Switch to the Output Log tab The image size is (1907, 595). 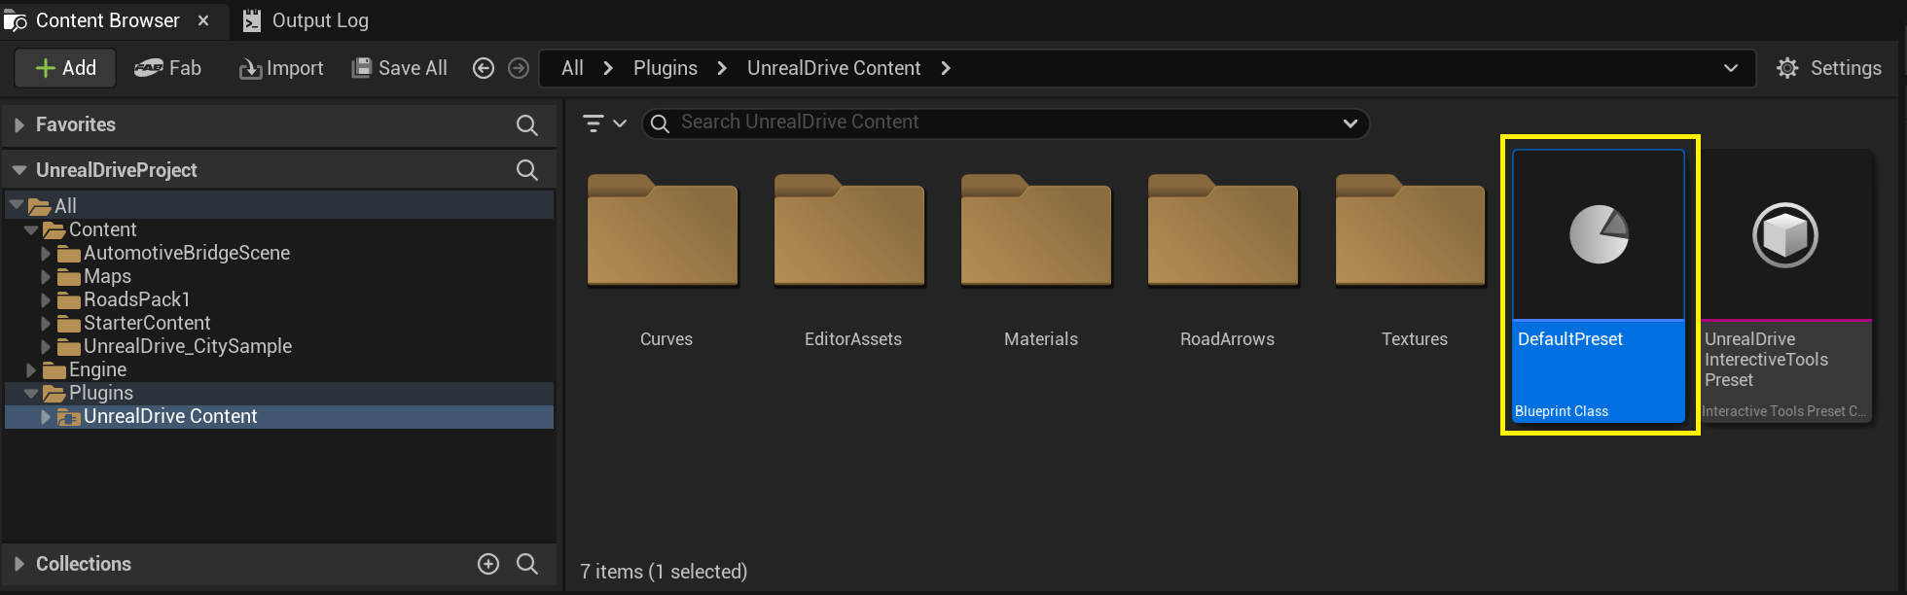click(306, 20)
